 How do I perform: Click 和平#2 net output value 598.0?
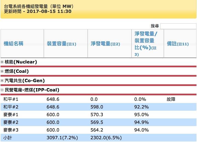click(97, 107)
